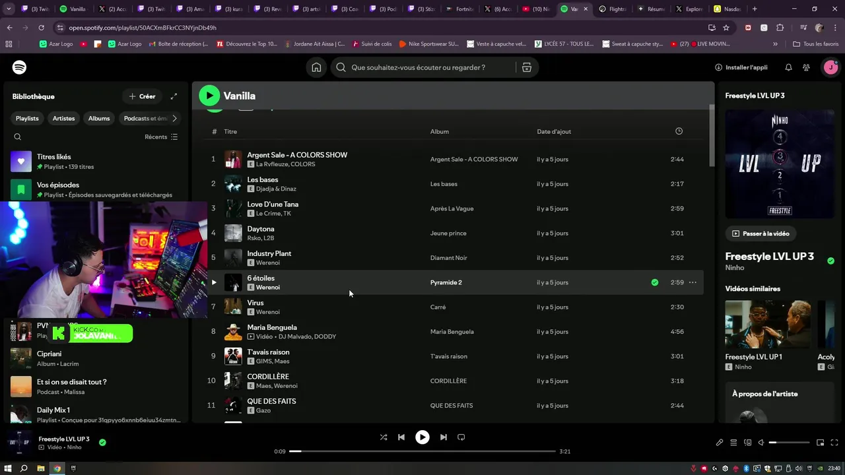Select Artistes filter chip
This screenshot has height=475, width=845.
coord(64,118)
